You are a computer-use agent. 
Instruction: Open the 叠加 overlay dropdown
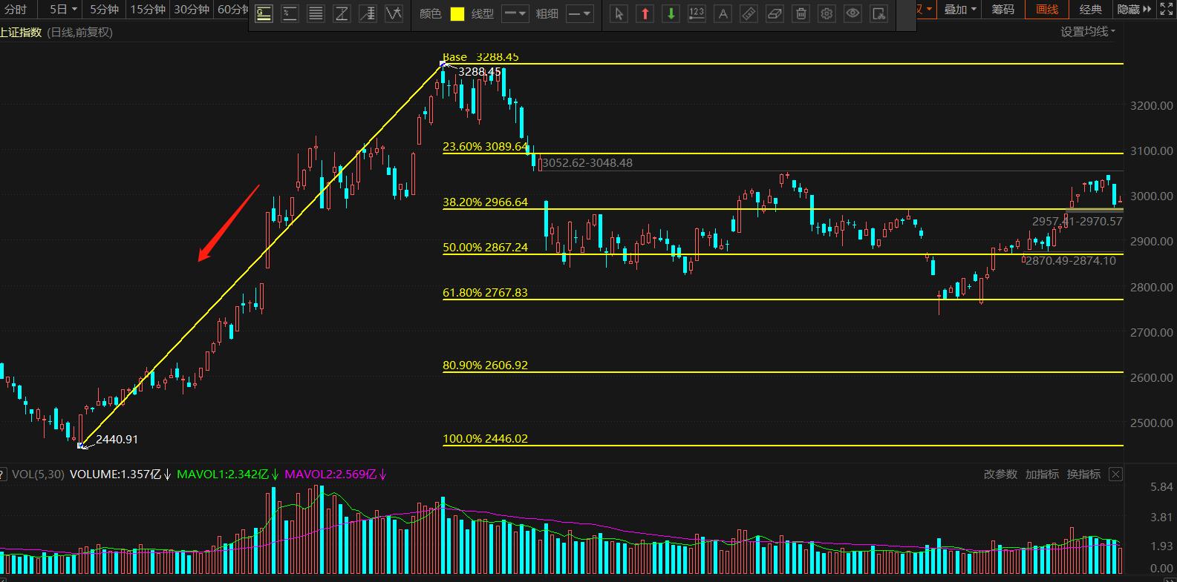coord(960,9)
